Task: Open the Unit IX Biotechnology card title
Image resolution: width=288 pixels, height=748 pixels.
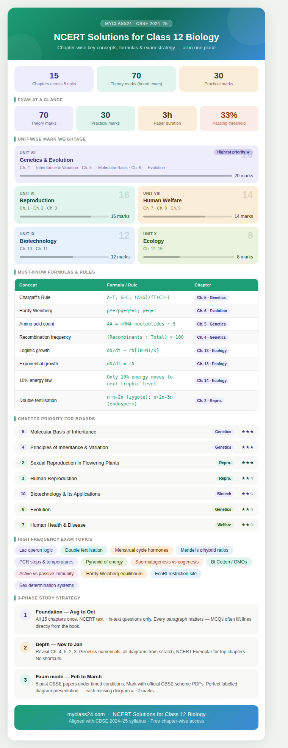Action: point(38,241)
